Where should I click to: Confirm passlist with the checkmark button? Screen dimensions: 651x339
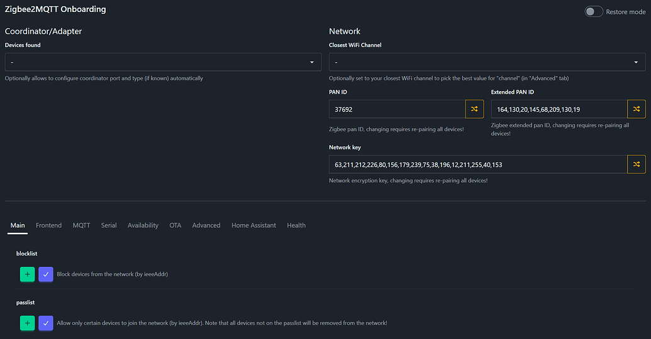[46, 323]
